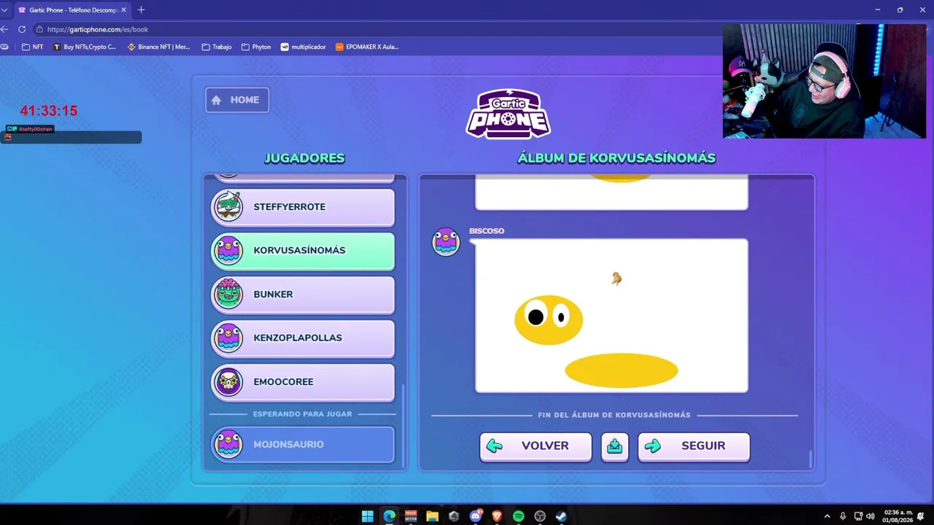Screen dimensions: 934x525
Task: Open the EPOMAKER X Aula bookmark
Action: (x=367, y=47)
